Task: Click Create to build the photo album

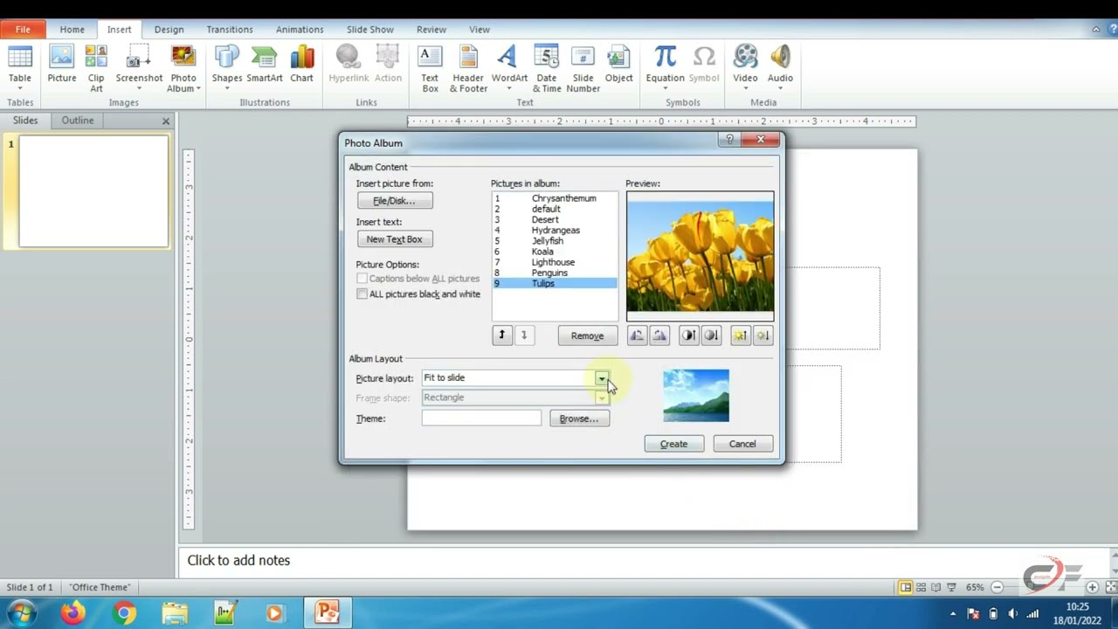Action: click(673, 444)
